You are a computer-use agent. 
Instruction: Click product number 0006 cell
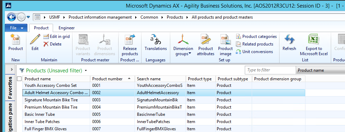pos(112,122)
